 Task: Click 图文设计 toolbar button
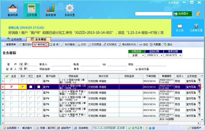point(25,44)
